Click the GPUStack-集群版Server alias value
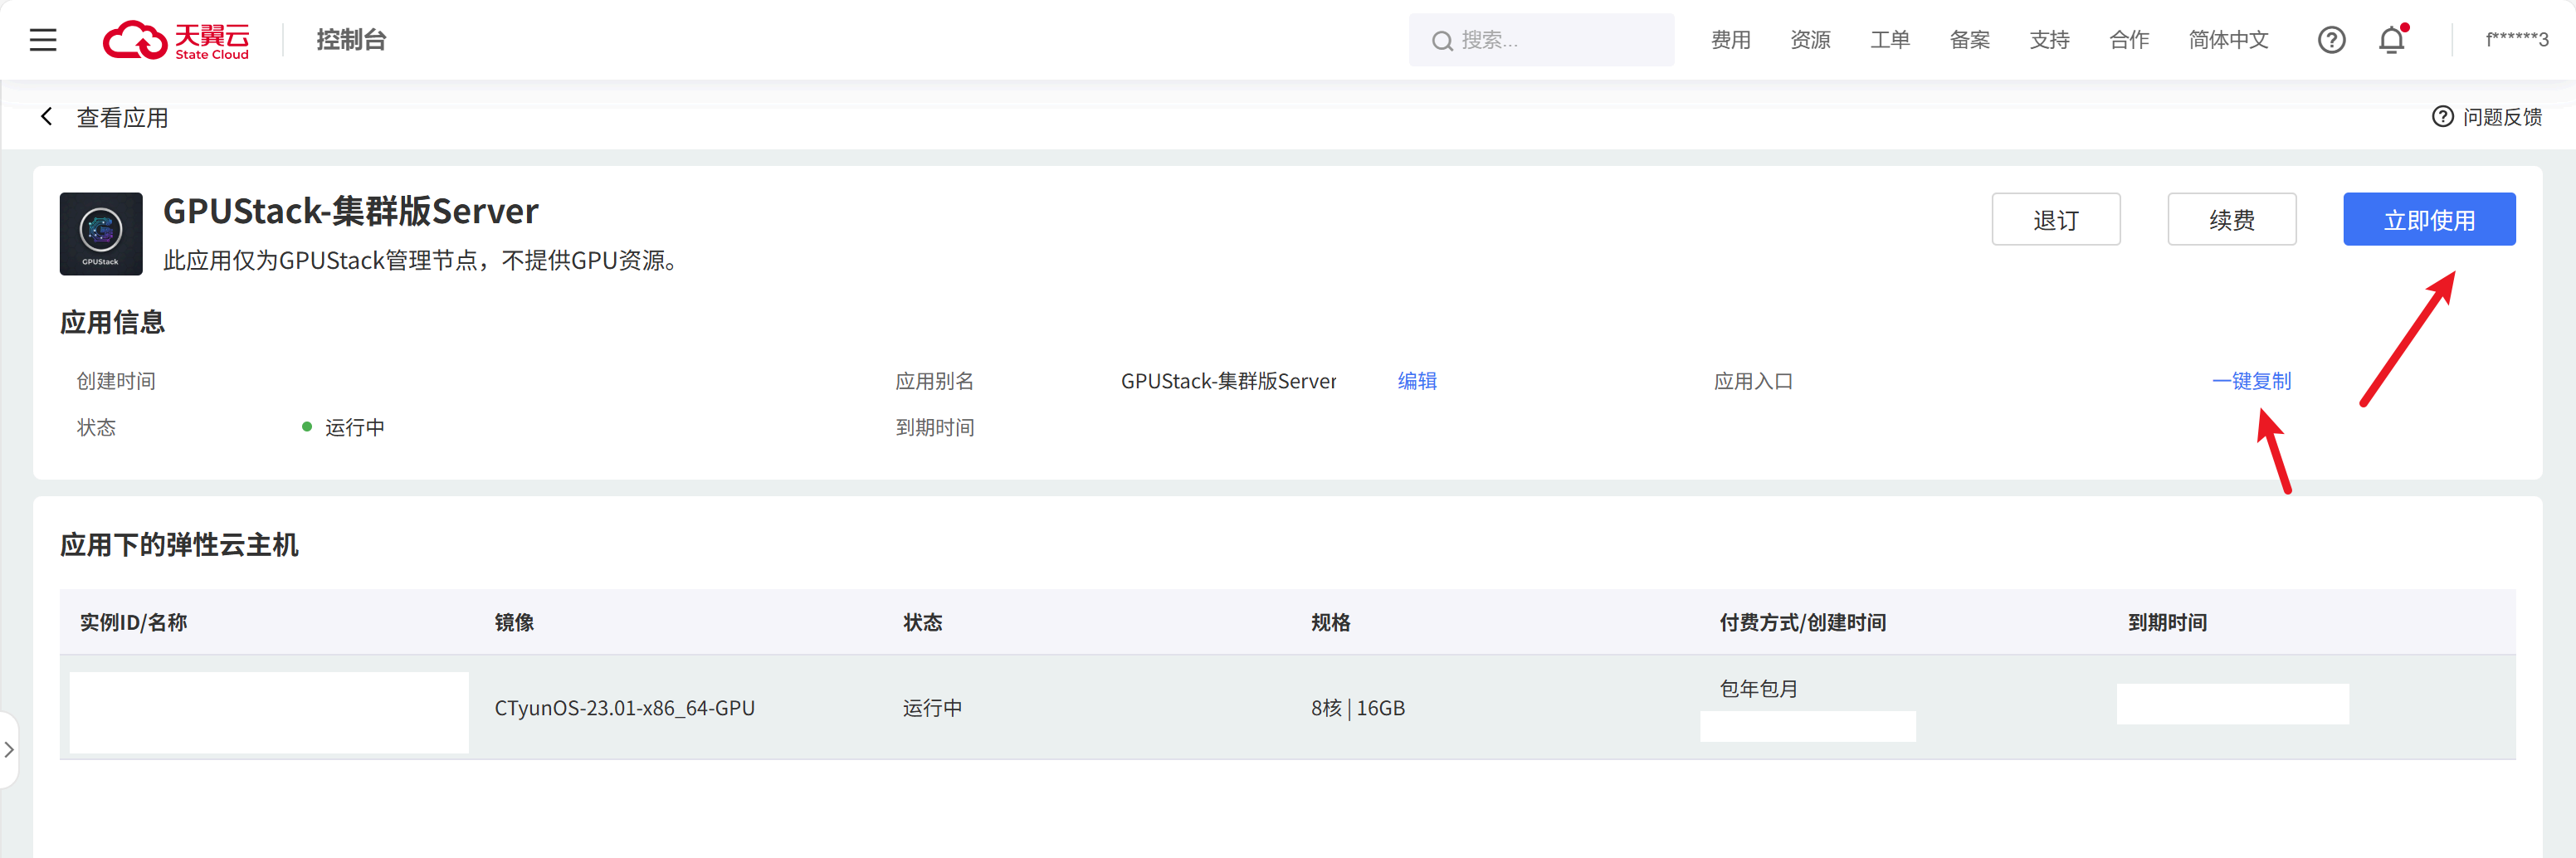Viewport: 2576px width, 858px height. tap(1228, 381)
